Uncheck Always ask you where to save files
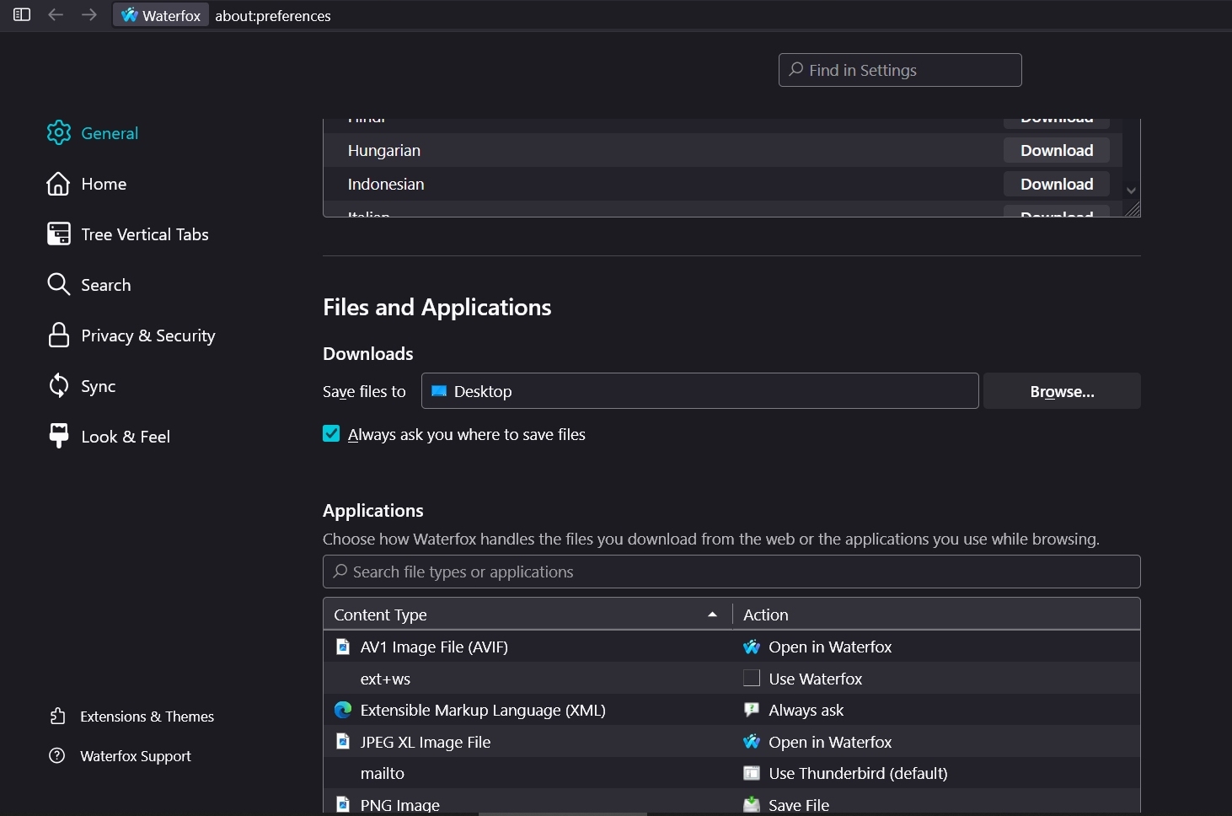This screenshot has width=1232, height=816. (x=331, y=434)
